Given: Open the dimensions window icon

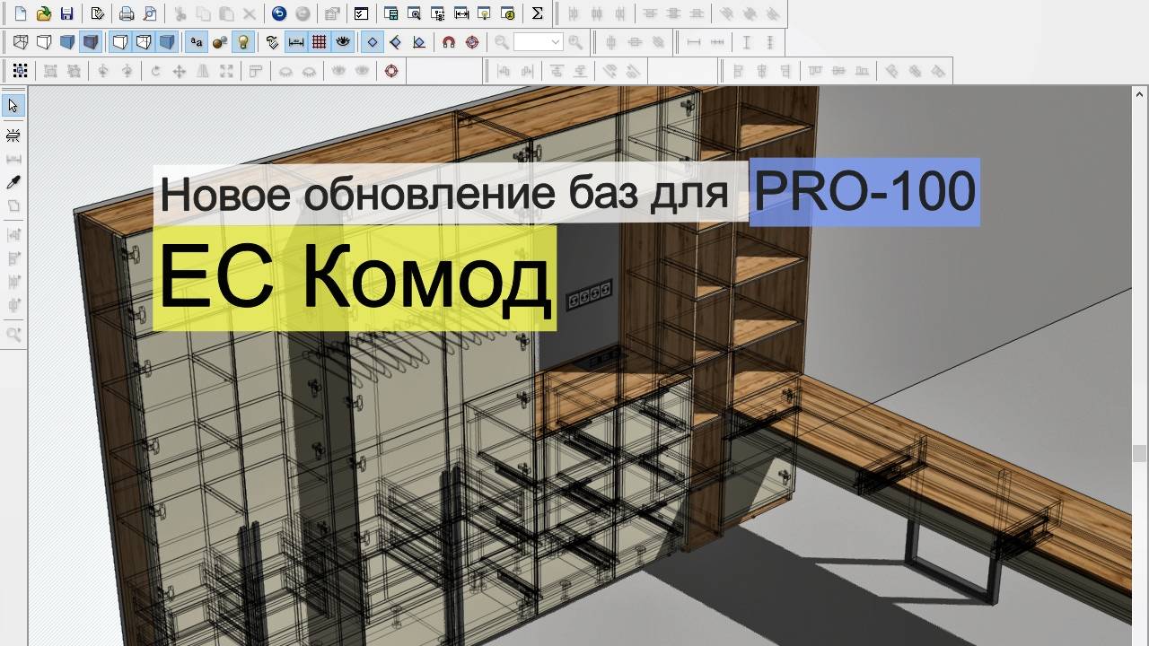Looking at the screenshot, I should point(461,13).
